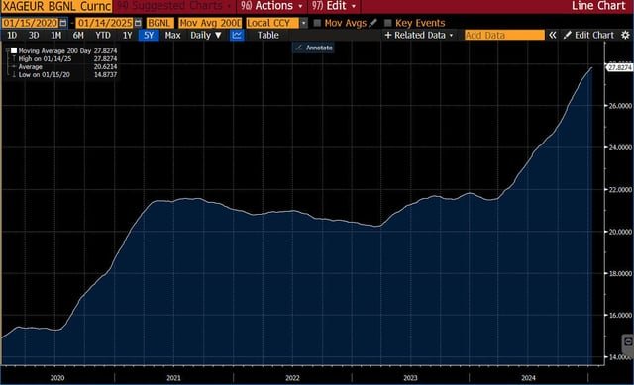This screenshot has height=385, width=634.
Task: Open the dimmed Suggested Charts menu
Action: click(x=174, y=6)
